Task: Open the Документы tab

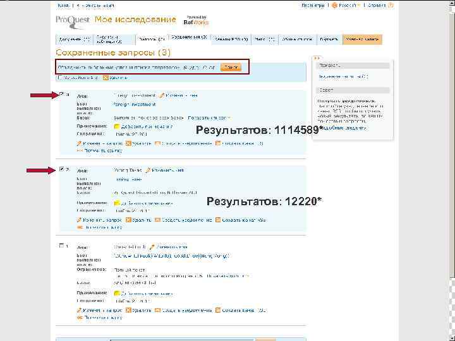Action: (75, 39)
